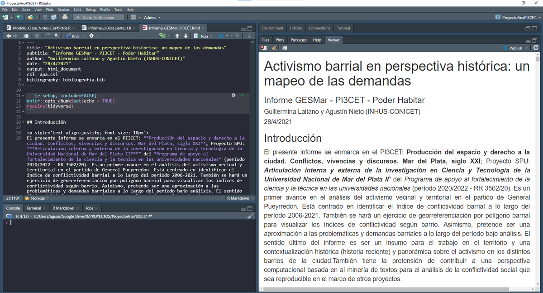The image size is (543, 293).
Task: Run the setup chunk with green arrow
Action: [x=242, y=95]
